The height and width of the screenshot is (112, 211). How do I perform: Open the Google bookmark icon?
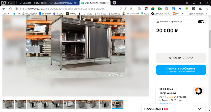pyautogui.click(x=14, y=13)
